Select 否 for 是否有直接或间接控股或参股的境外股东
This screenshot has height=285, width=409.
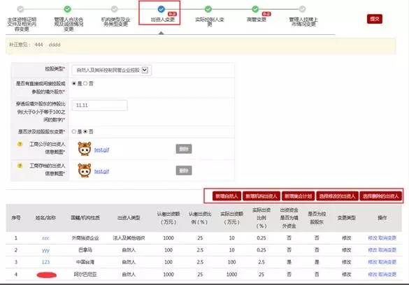[x=85, y=83]
